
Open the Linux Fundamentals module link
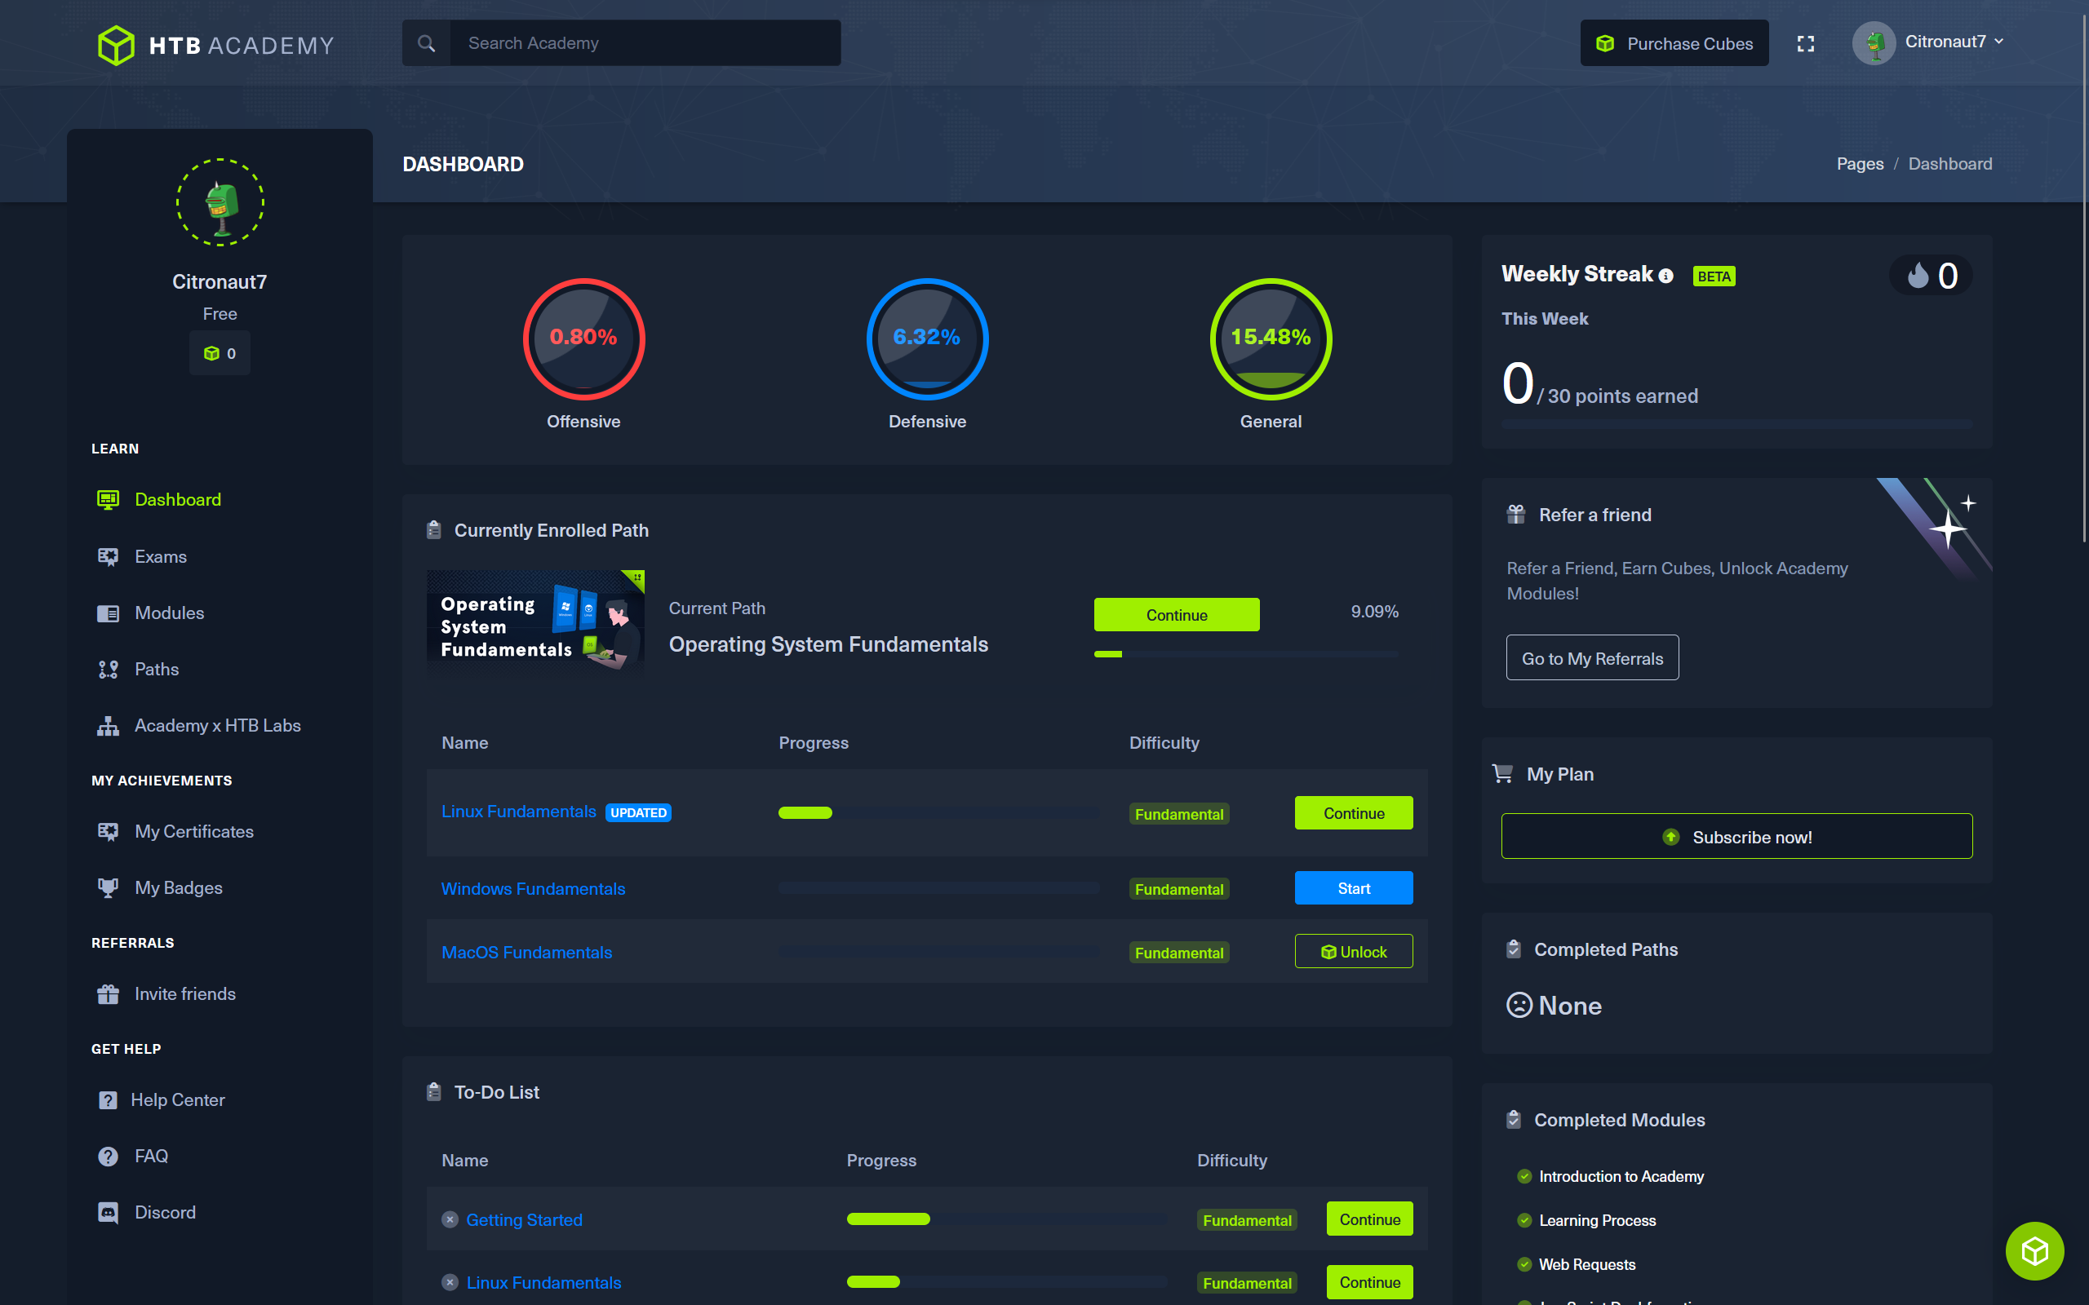click(x=518, y=812)
